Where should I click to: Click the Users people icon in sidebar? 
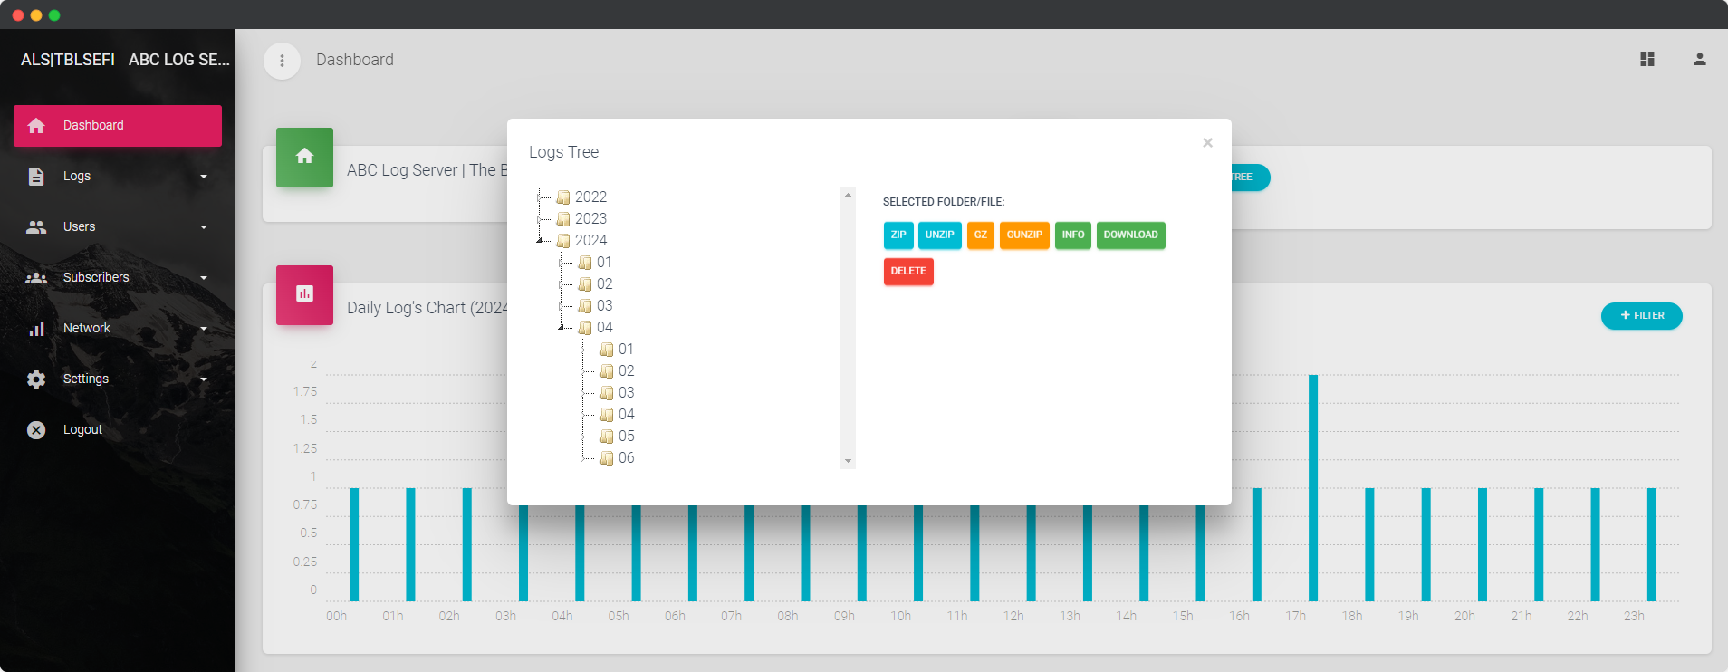pos(36,227)
